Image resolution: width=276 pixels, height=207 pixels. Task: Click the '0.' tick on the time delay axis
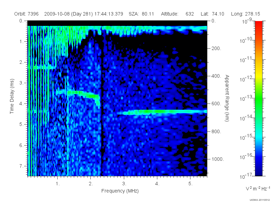point(21,21)
